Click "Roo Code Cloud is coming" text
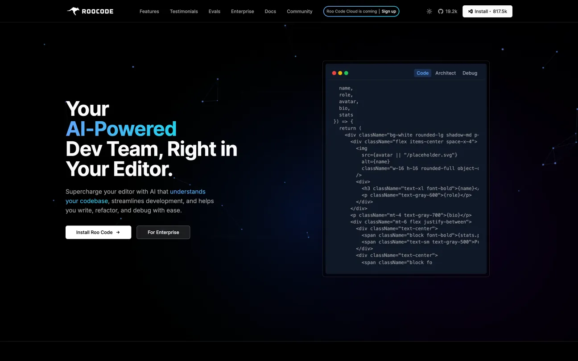578x361 pixels. (x=352, y=12)
